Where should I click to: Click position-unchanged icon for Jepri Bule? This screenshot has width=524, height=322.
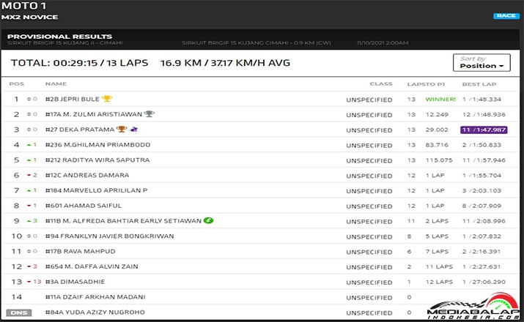click(x=29, y=99)
